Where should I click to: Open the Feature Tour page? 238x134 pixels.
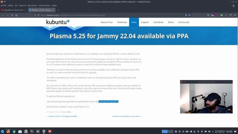click(107, 22)
